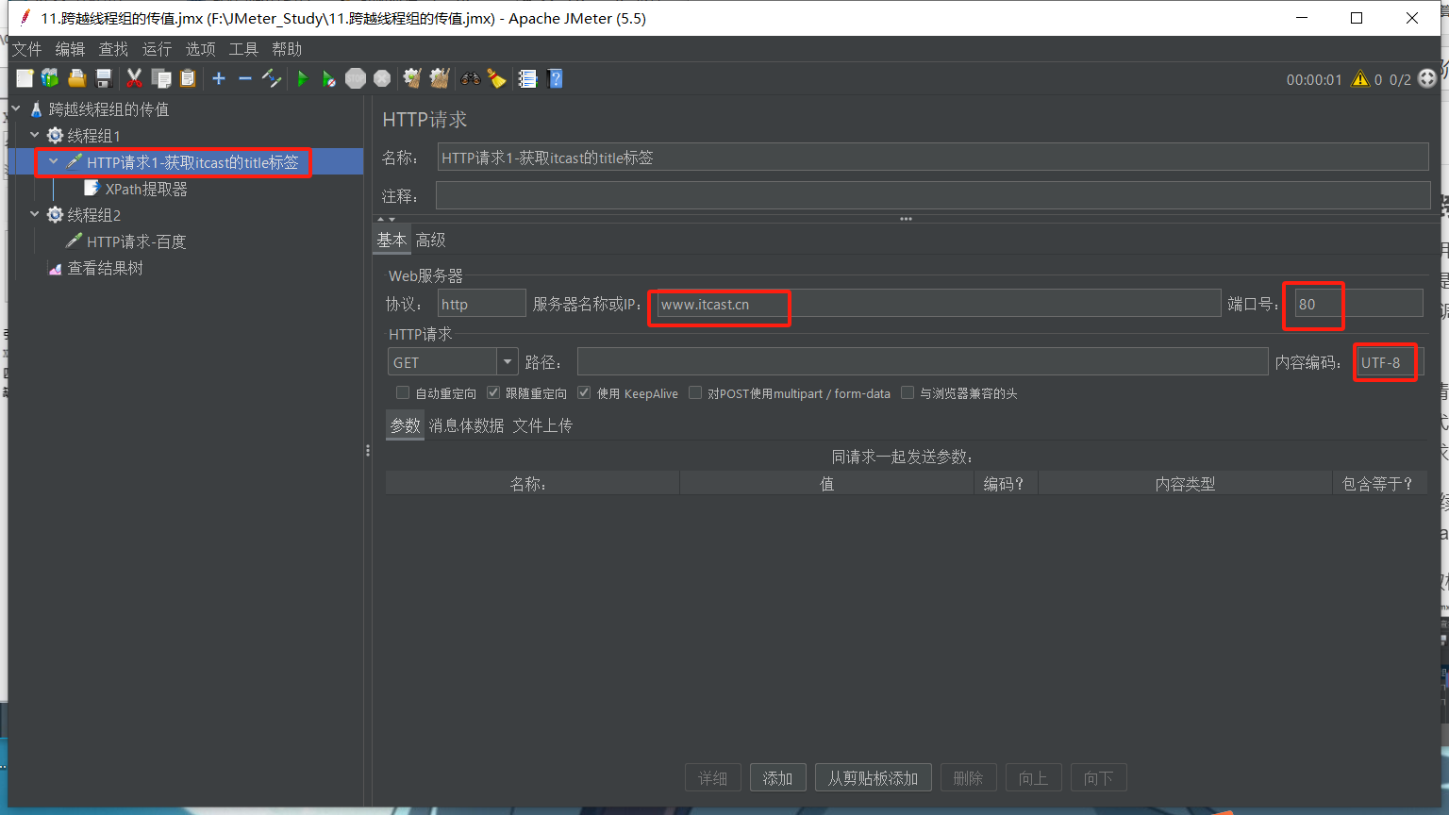Viewport: 1449px width, 815px height.
Task: Click the remote engine status icon
Action: click(1427, 78)
